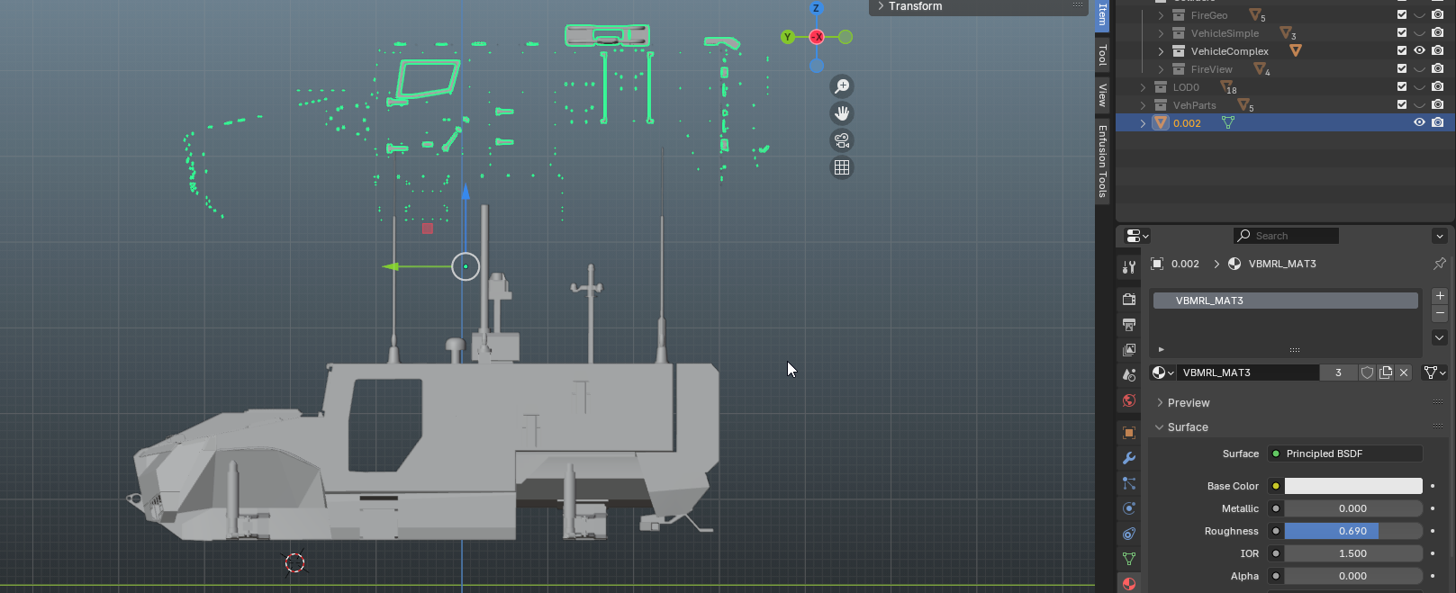This screenshot has width=1456, height=593.
Task: Open the Object properties tab icon
Action: click(x=1129, y=433)
